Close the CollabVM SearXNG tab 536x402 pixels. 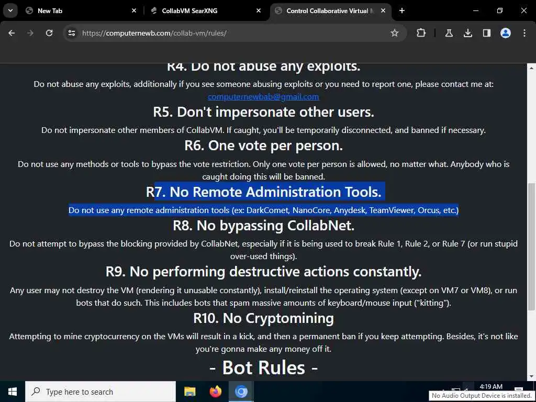259,10
